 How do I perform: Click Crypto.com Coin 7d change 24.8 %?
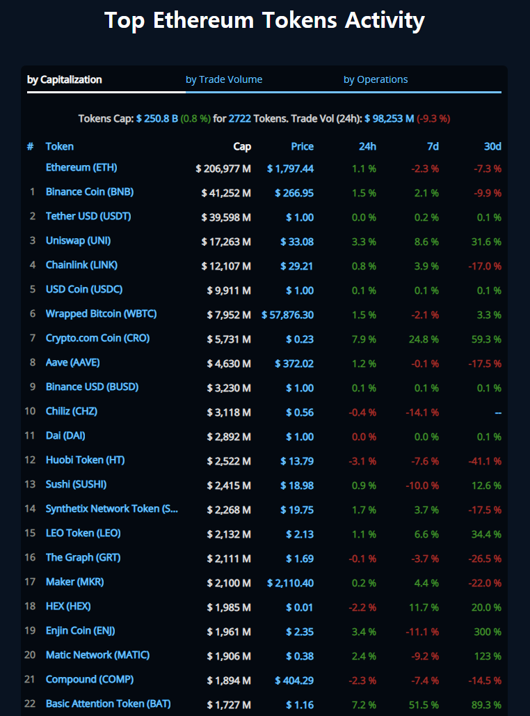(424, 339)
